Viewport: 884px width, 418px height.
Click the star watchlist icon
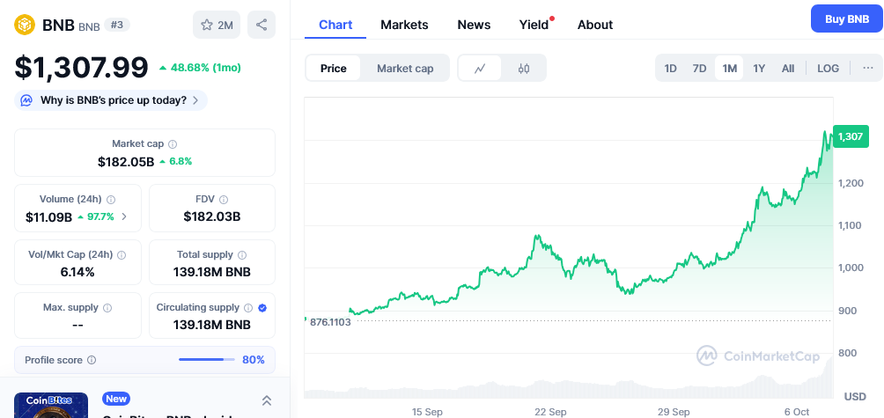[207, 26]
